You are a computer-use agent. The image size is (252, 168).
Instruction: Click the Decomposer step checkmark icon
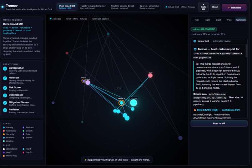pyautogui.click(x=5, y=95)
